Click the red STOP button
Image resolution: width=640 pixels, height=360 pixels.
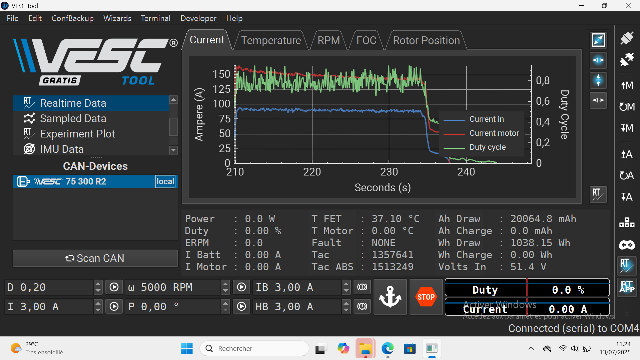(x=426, y=297)
